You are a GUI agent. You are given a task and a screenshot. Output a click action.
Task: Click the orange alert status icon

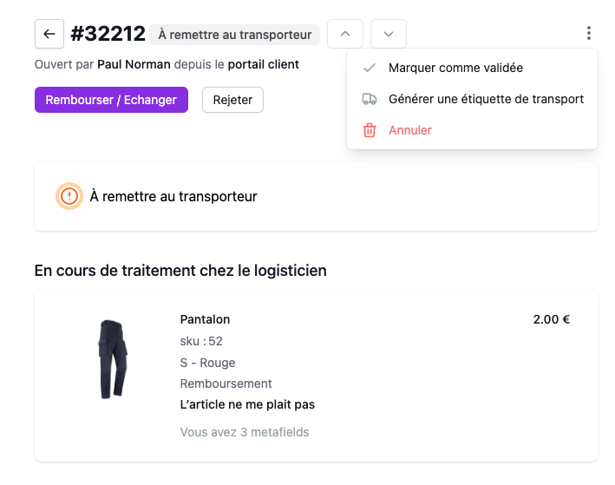point(69,196)
